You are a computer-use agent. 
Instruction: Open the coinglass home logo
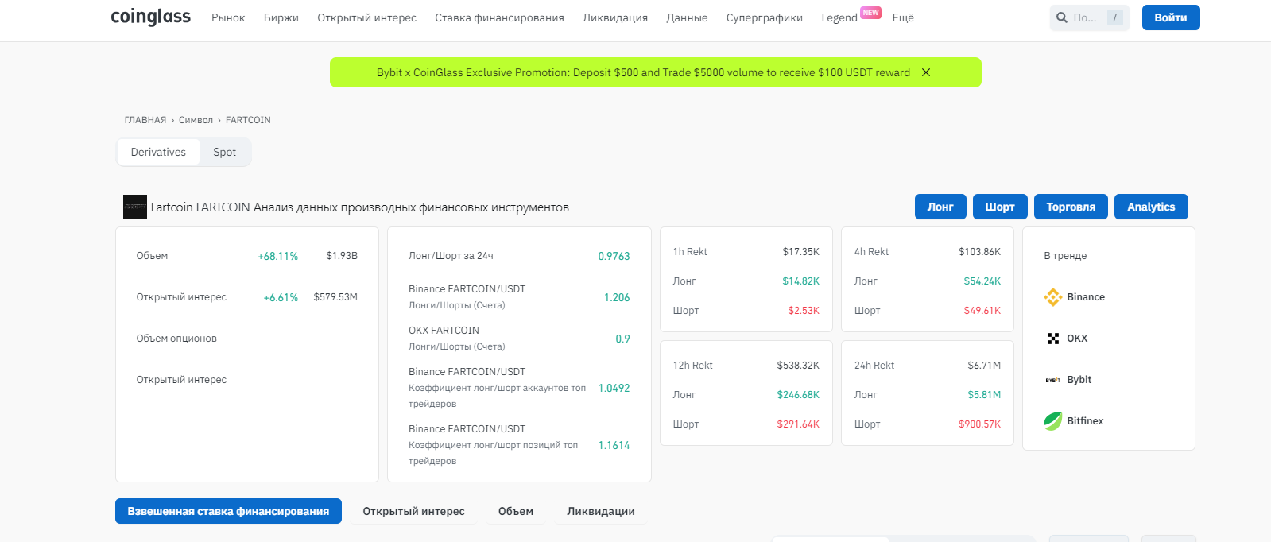[150, 17]
